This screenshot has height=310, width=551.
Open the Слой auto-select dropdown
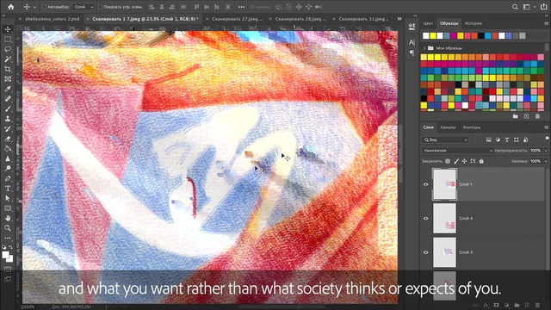[84, 7]
